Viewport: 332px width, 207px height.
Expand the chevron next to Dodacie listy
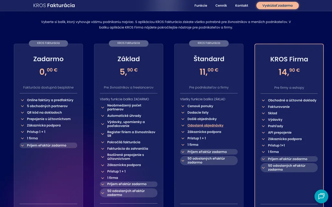[183, 113]
